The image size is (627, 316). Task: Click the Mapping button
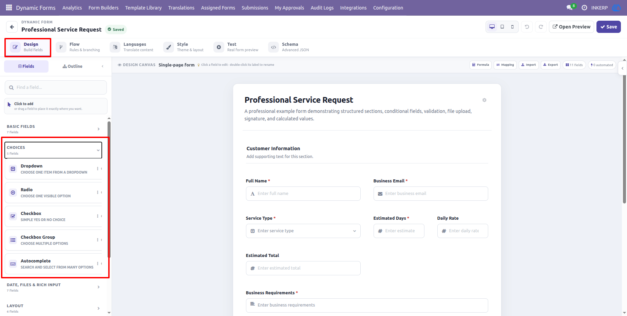click(x=505, y=65)
